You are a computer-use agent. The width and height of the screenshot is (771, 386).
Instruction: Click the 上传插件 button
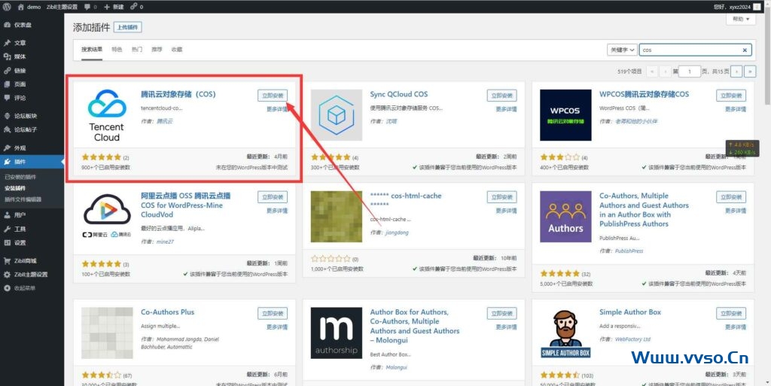[x=128, y=27]
